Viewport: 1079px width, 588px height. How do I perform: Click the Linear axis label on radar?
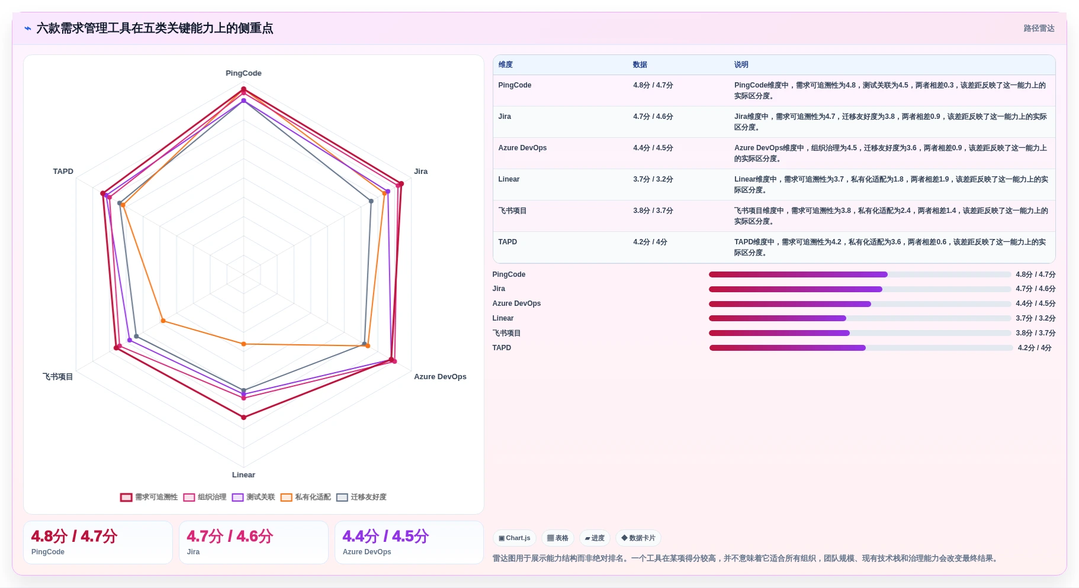(x=243, y=475)
